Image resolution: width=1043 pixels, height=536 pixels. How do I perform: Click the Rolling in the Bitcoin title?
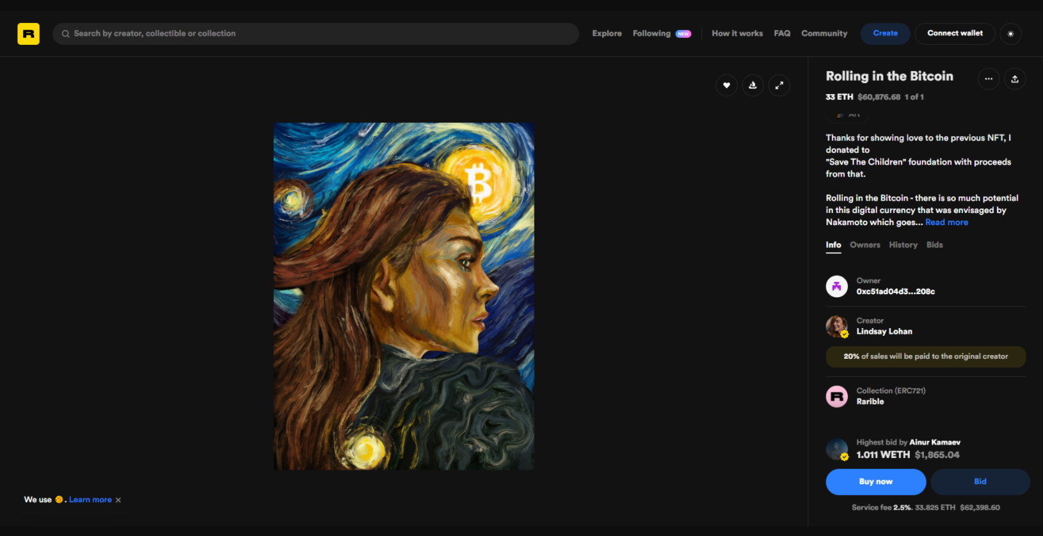[889, 76]
